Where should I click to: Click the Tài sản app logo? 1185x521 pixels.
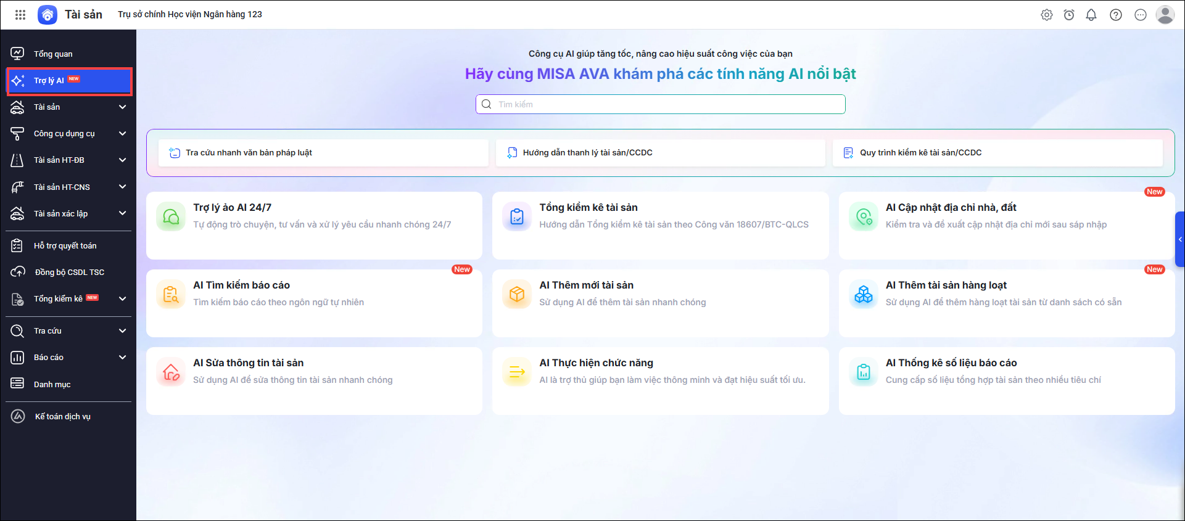click(x=47, y=15)
